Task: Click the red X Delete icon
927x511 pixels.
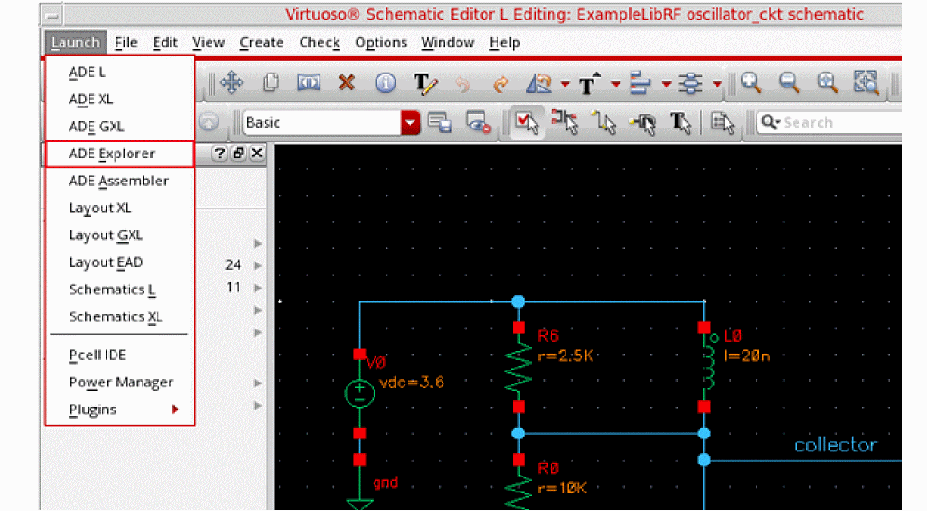Action: tap(347, 84)
